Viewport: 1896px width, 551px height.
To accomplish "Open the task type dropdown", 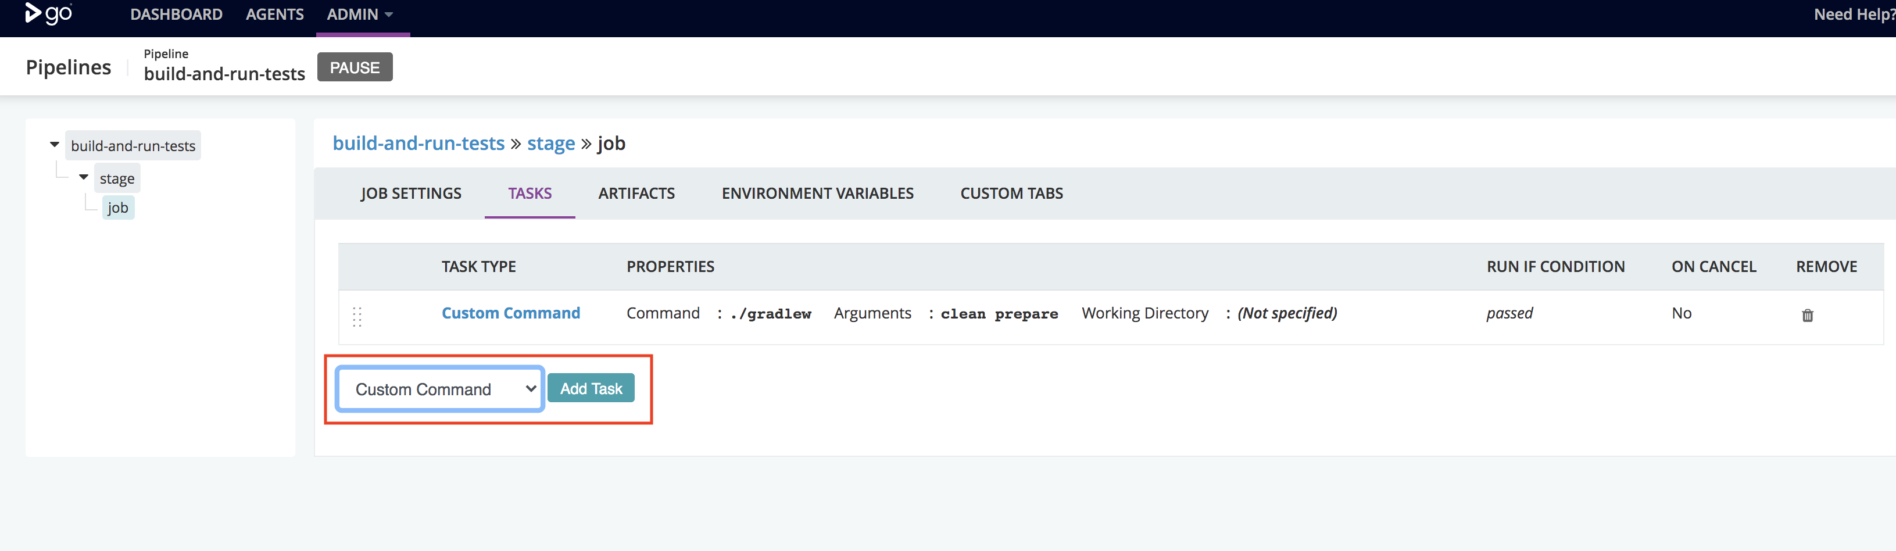I will [x=440, y=389].
